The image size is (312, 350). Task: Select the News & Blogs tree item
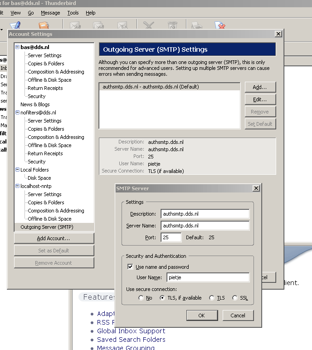point(35,104)
